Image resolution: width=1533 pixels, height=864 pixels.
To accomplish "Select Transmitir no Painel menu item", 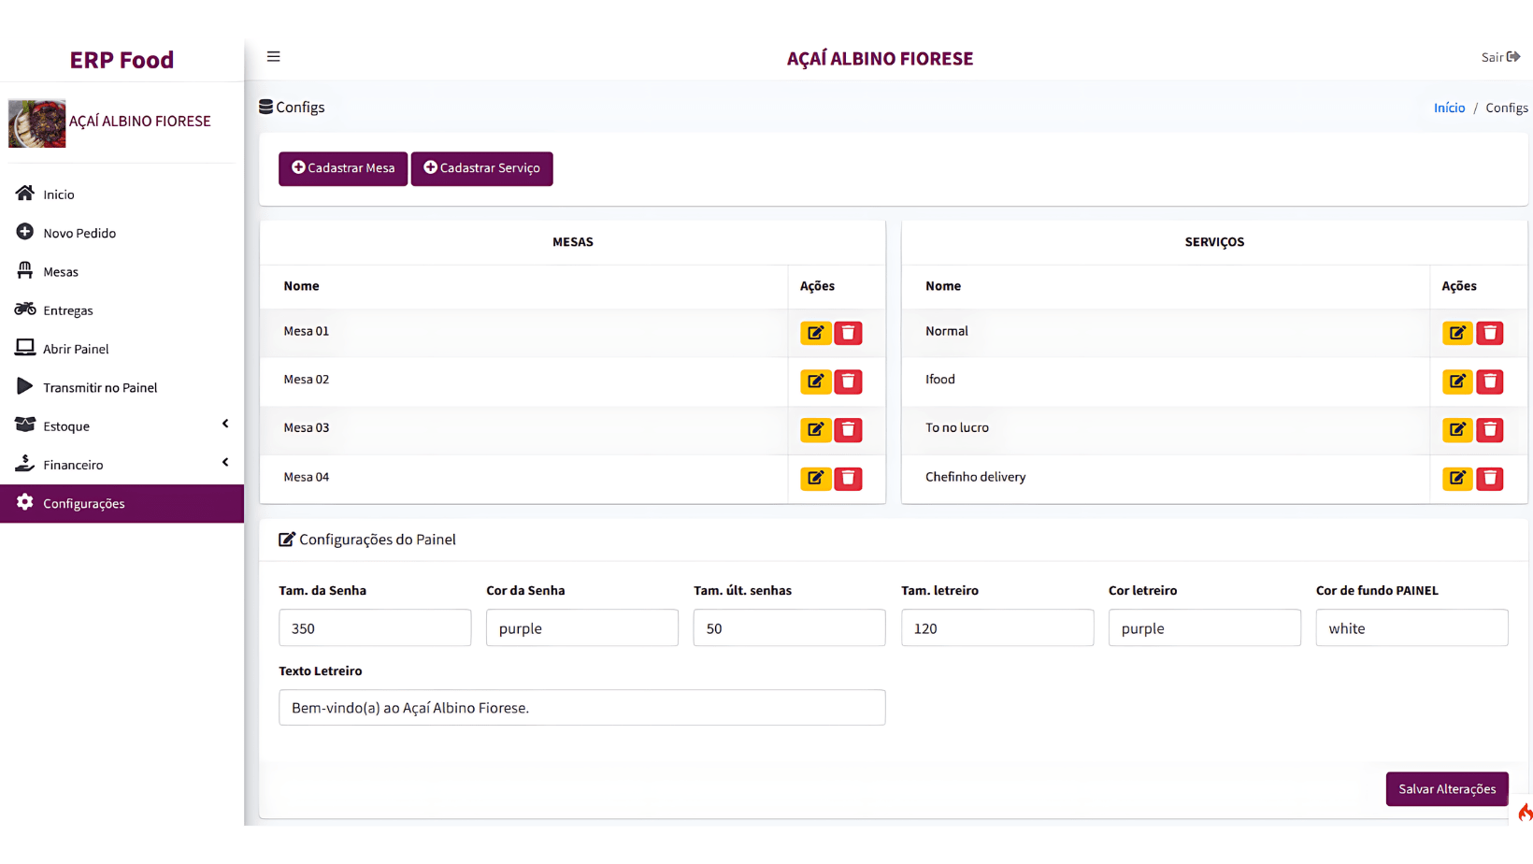I will tap(99, 387).
